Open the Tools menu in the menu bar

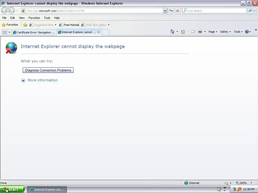pyautogui.click(x=47, y=18)
